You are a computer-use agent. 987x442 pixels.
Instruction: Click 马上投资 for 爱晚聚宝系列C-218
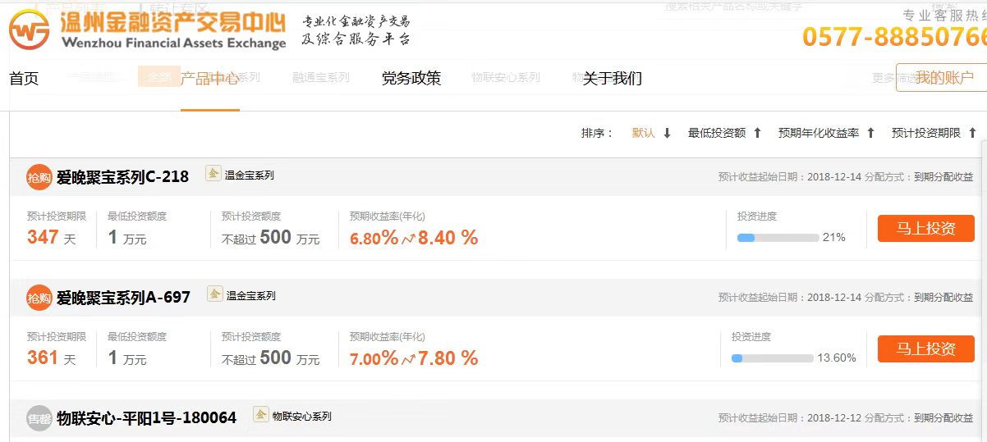[x=925, y=228]
